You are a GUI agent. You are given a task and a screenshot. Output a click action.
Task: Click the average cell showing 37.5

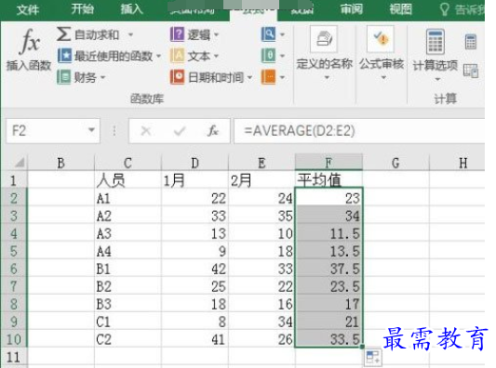[x=328, y=269]
